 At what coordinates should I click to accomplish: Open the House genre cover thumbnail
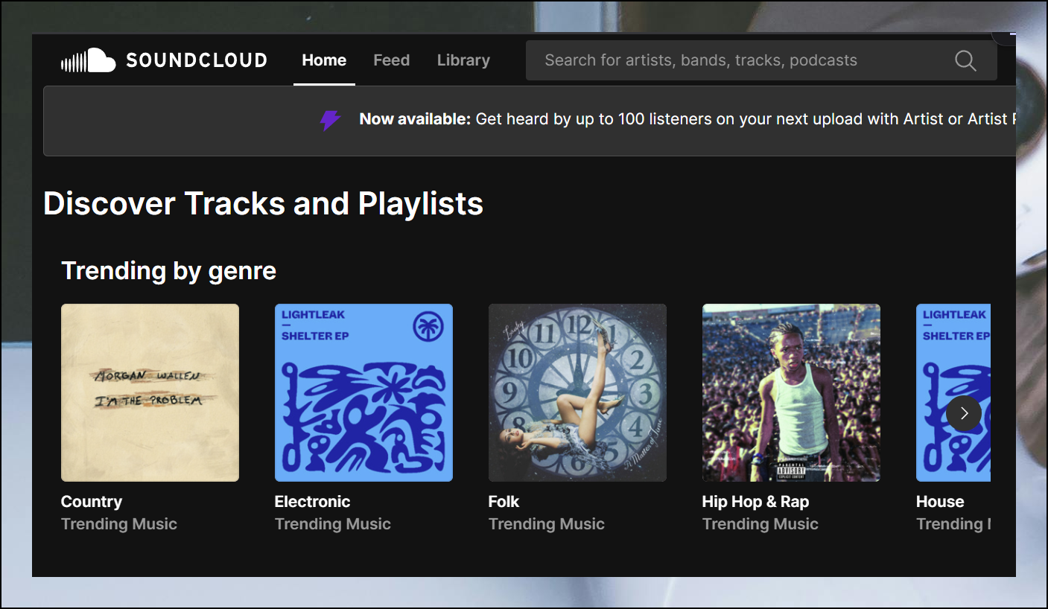pos(953,392)
